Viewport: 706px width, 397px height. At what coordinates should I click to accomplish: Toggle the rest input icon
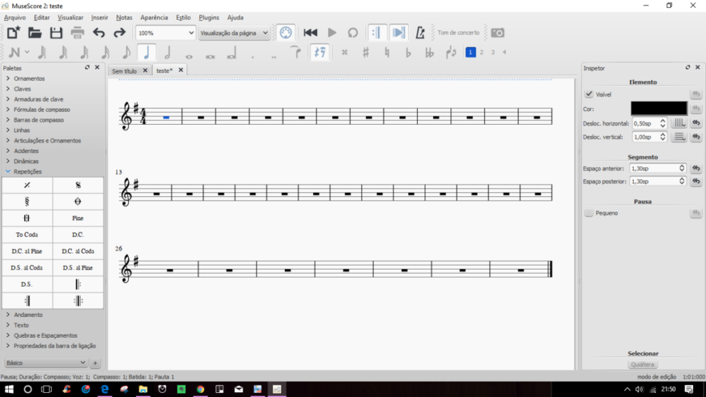(x=319, y=52)
